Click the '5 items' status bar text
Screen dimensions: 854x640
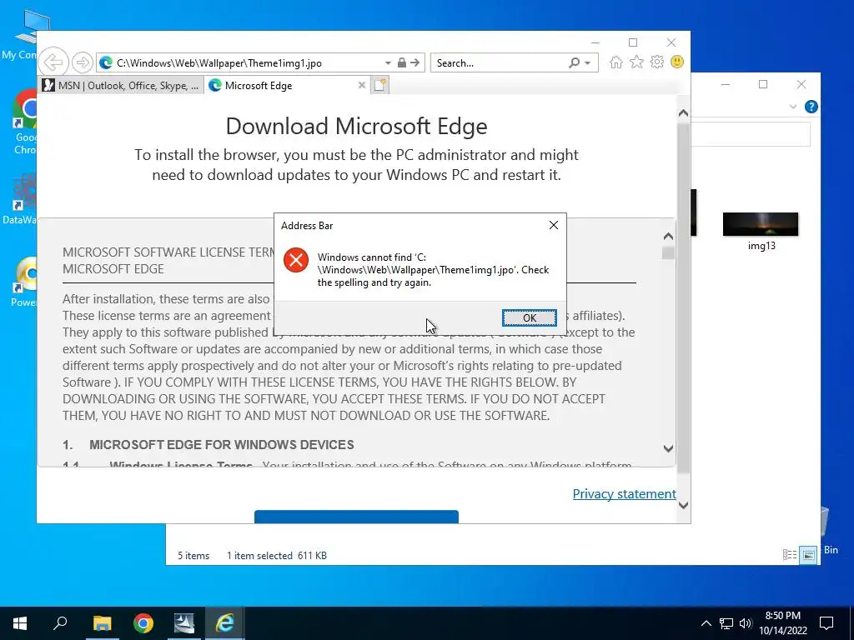point(193,556)
